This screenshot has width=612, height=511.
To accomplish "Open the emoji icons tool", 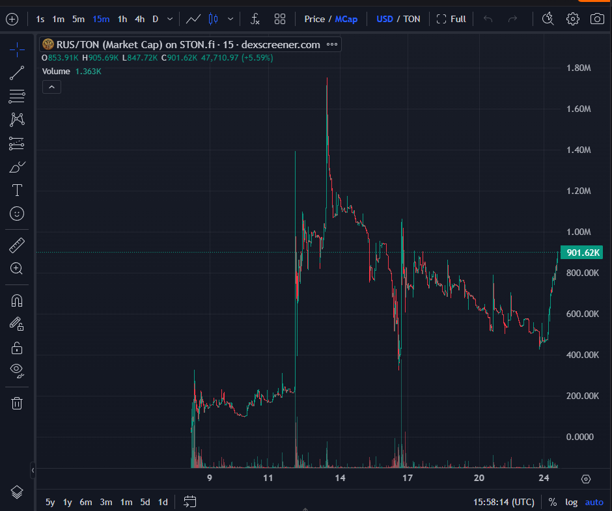I will coord(17,213).
